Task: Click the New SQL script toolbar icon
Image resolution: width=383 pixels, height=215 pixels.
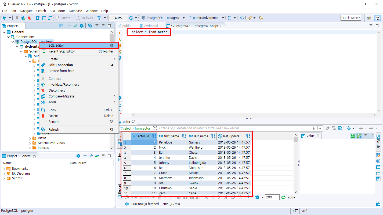Action: tap(50, 18)
